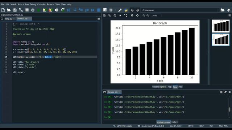This screenshot has height=130, width=232.
Task: Switch to Variable explorer tab
Action: click(159, 87)
